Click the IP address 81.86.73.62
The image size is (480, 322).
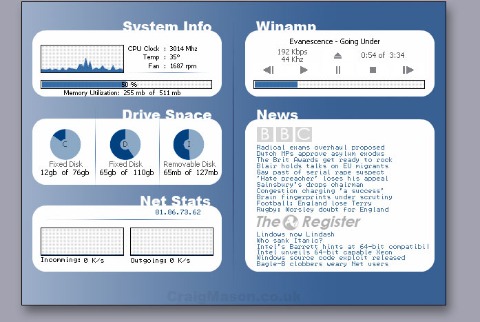pyautogui.click(x=178, y=212)
